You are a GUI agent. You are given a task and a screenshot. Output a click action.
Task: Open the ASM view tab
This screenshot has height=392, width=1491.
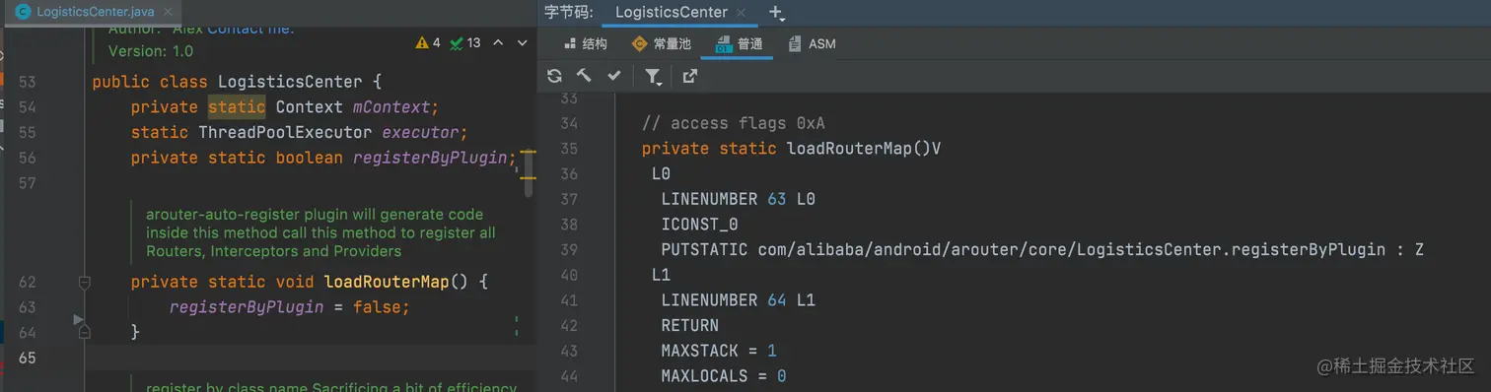tap(812, 43)
